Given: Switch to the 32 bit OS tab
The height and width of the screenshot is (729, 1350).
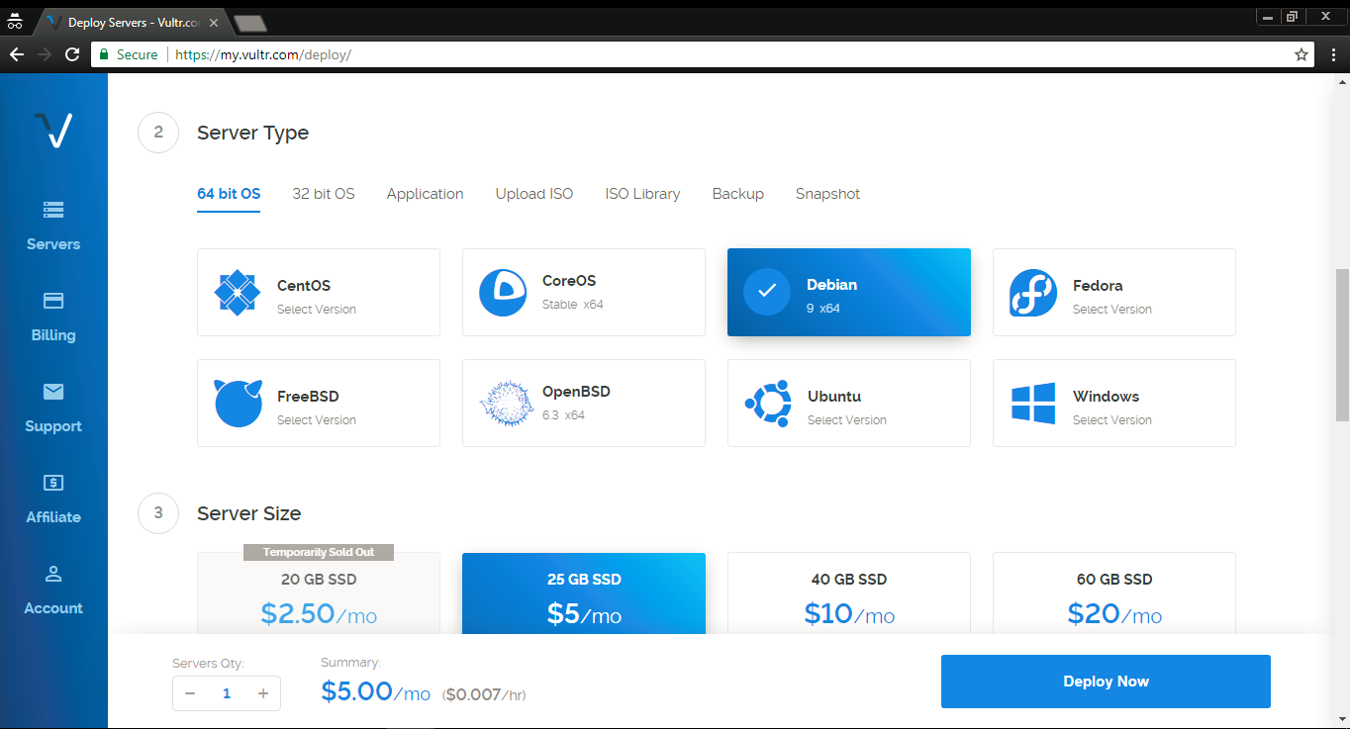Looking at the screenshot, I should pyautogui.click(x=323, y=194).
